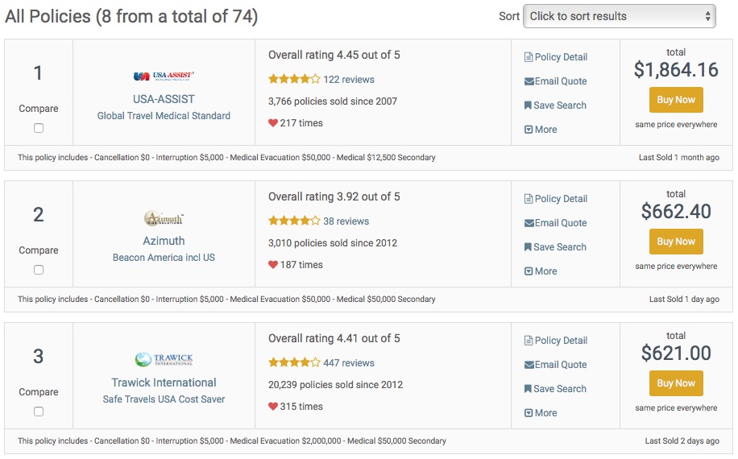This screenshot has height=459, width=738.
Task: Click Azimuth's Email Quote envelope icon
Action: tap(529, 223)
